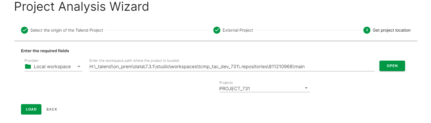
Task: Expand the Projects dropdown arrow
Action: tap(306, 88)
